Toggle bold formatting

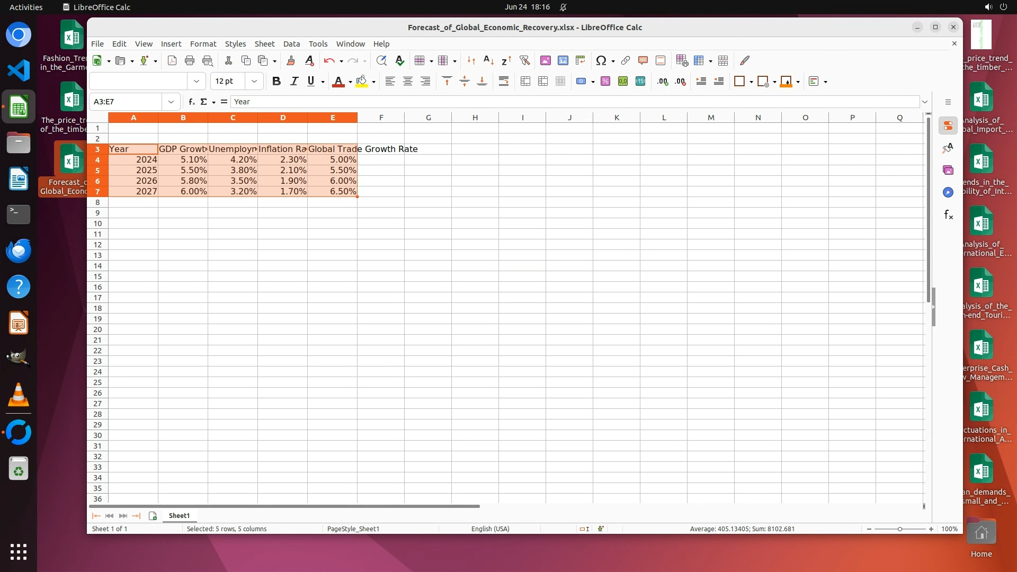pos(276,81)
